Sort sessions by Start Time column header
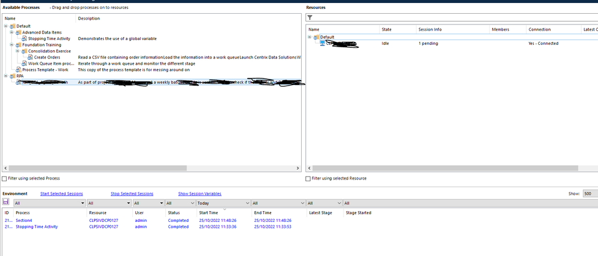This screenshot has height=256, width=598. coord(209,212)
